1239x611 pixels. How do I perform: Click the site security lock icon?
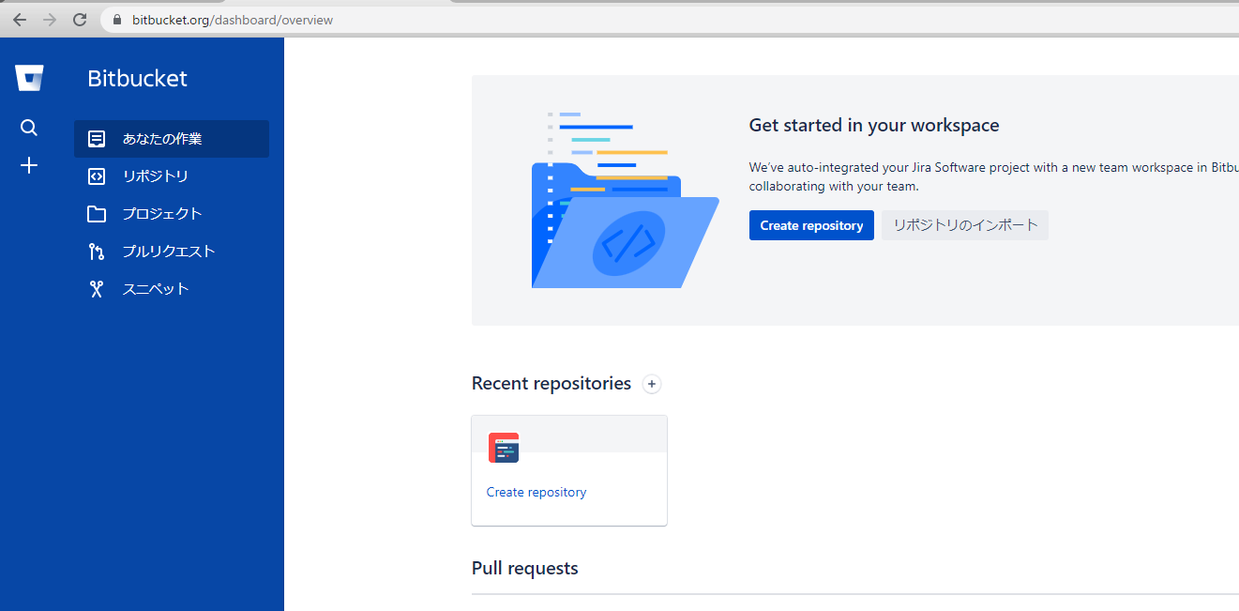[x=116, y=19]
